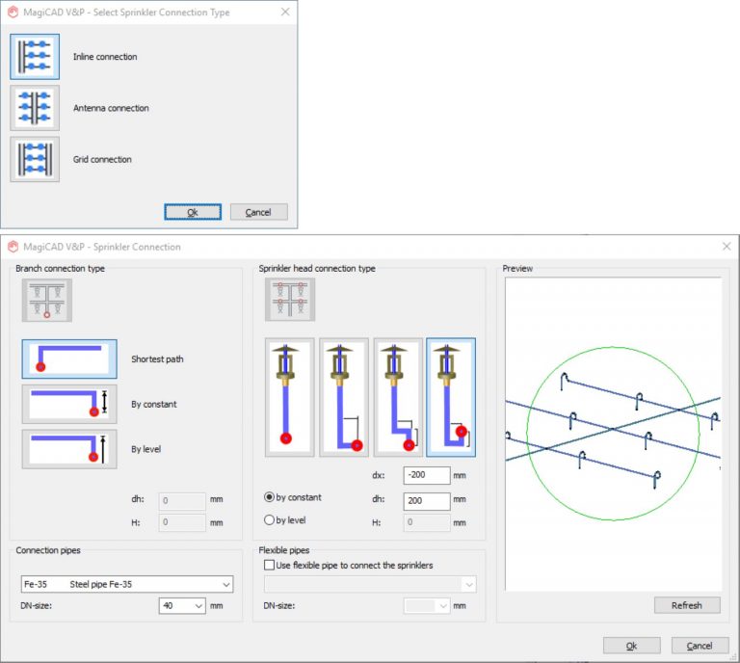Select the Antenna connection icon
This screenshot has width=740, height=663.
coord(35,108)
